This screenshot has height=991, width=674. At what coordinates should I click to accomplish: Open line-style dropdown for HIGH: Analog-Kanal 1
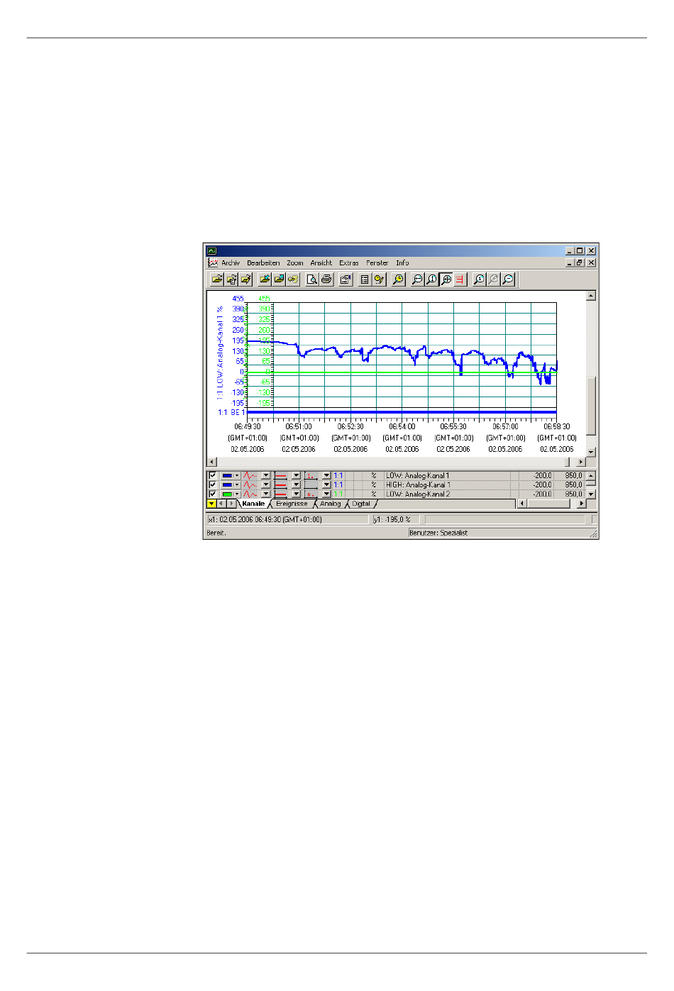click(x=297, y=485)
